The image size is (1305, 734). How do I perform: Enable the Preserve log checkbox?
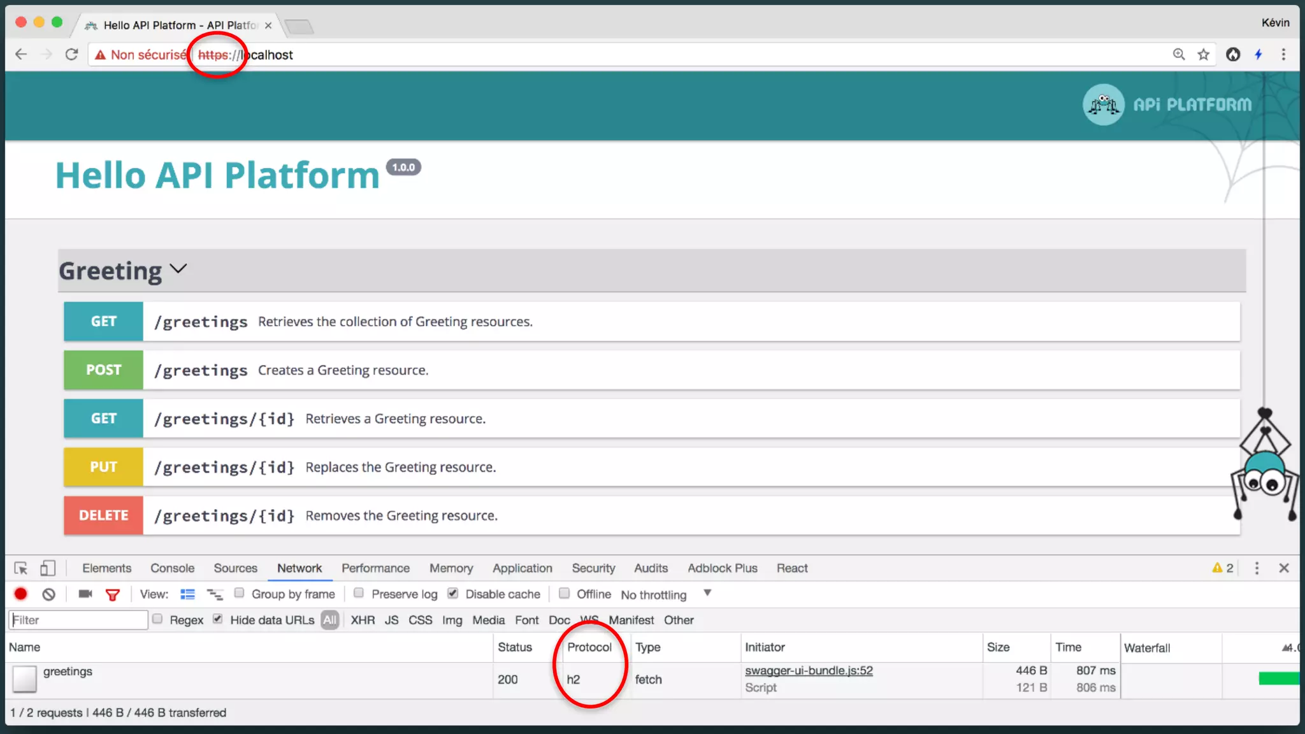(359, 593)
